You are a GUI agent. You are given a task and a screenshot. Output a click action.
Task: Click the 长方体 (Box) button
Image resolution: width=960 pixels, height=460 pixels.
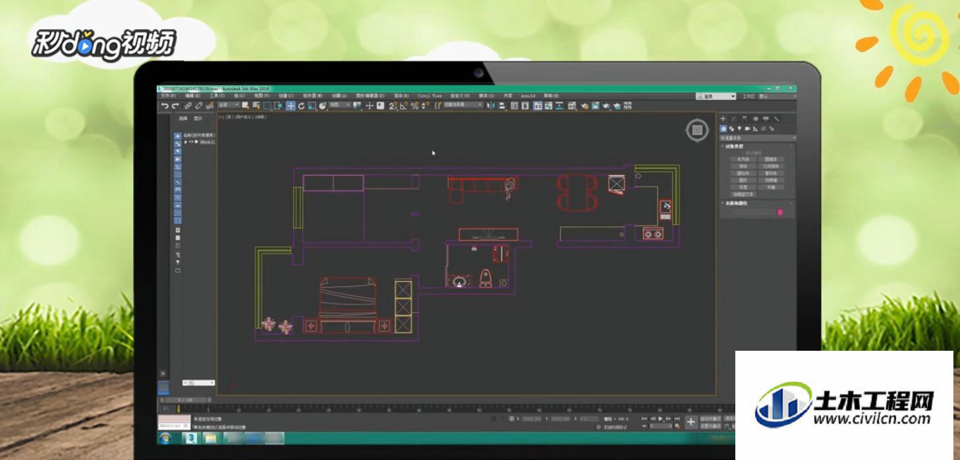pyautogui.click(x=743, y=159)
